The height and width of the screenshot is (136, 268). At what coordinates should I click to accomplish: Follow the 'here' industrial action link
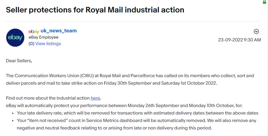point(95,98)
